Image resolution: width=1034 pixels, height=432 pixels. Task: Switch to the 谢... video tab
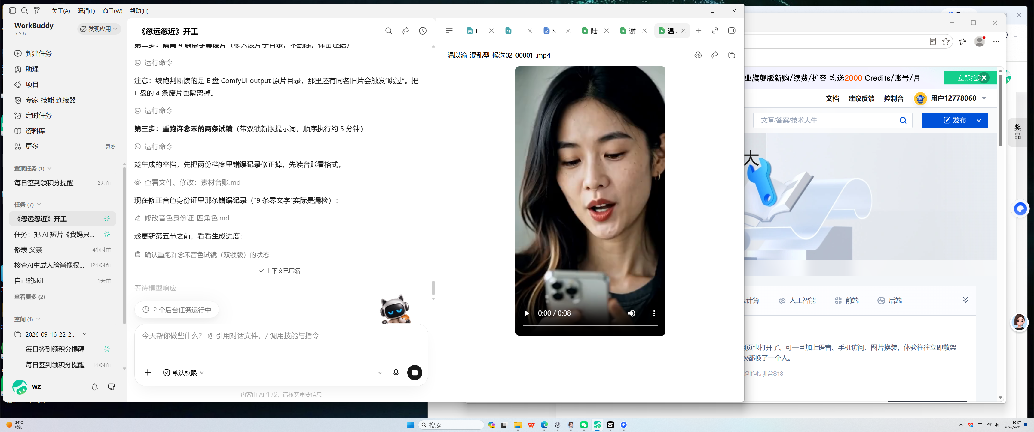tap(629, 31)
